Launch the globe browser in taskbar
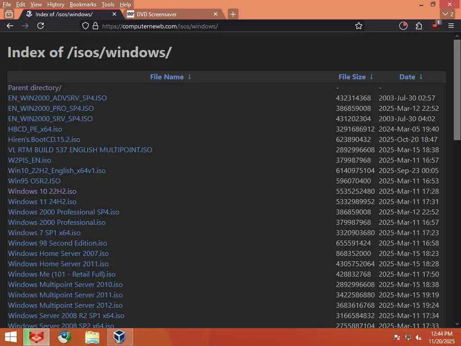Viewport: 461px width, 346px height. click(x=64, y=337)
